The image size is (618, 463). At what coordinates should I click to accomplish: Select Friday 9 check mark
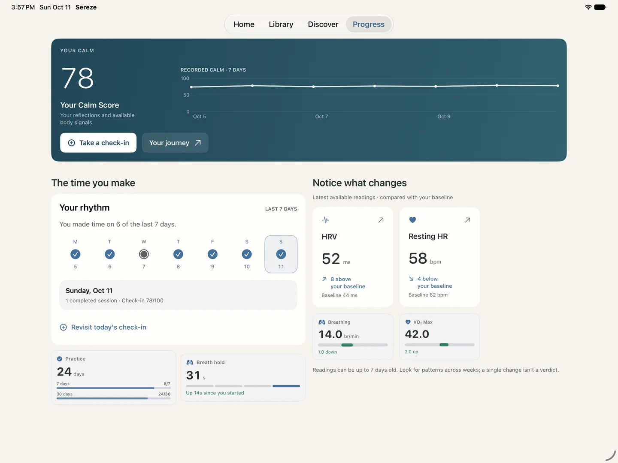(x=212, y=254)
